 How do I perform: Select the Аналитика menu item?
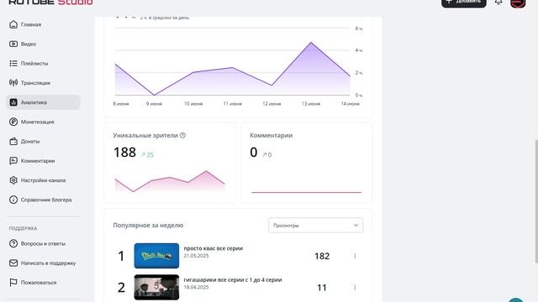(x=43, y=102)
